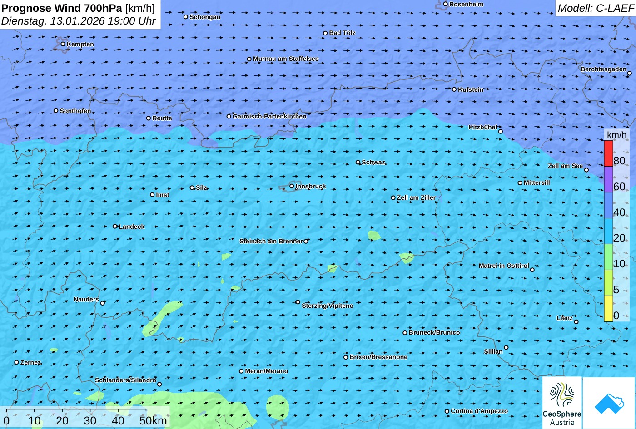Click the blue cloud arrow logo

click(609, 403)
